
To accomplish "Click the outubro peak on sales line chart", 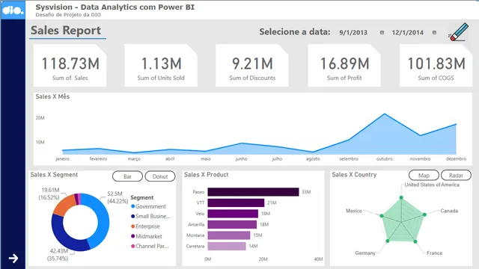I will pyautogui.click(x=385, y=114).
